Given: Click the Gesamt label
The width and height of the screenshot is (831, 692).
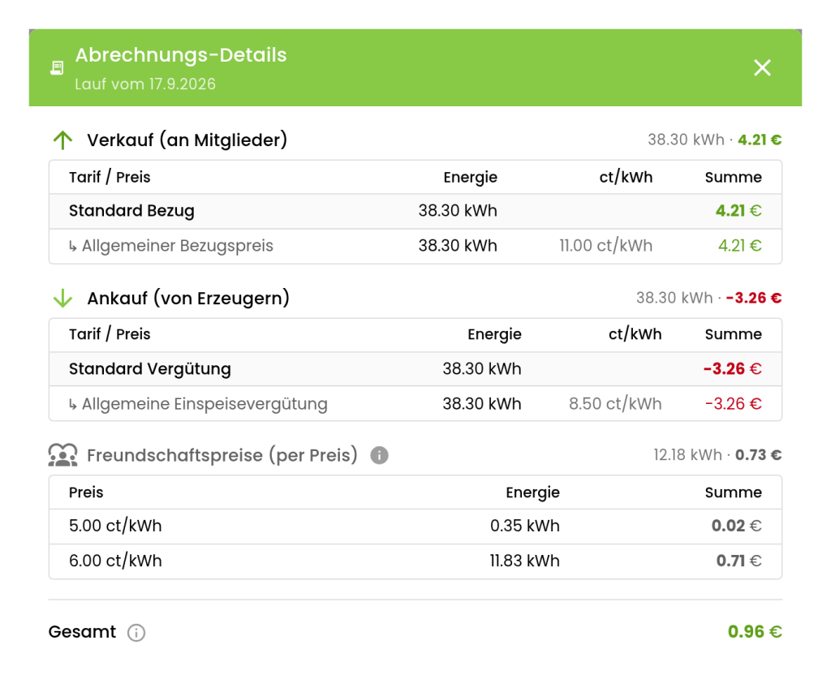Looking at the screenshot, I should 82,632.
